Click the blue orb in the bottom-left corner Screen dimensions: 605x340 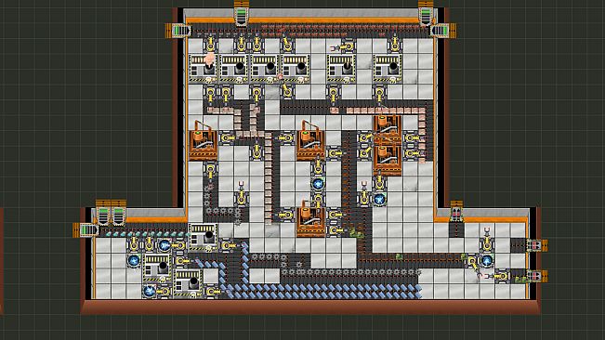click(150, 291)
